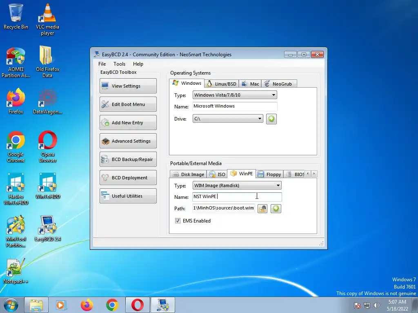Select EasyBCD 2.4 desktop shortcut
418x313 pixels.
tap(47, 228)
